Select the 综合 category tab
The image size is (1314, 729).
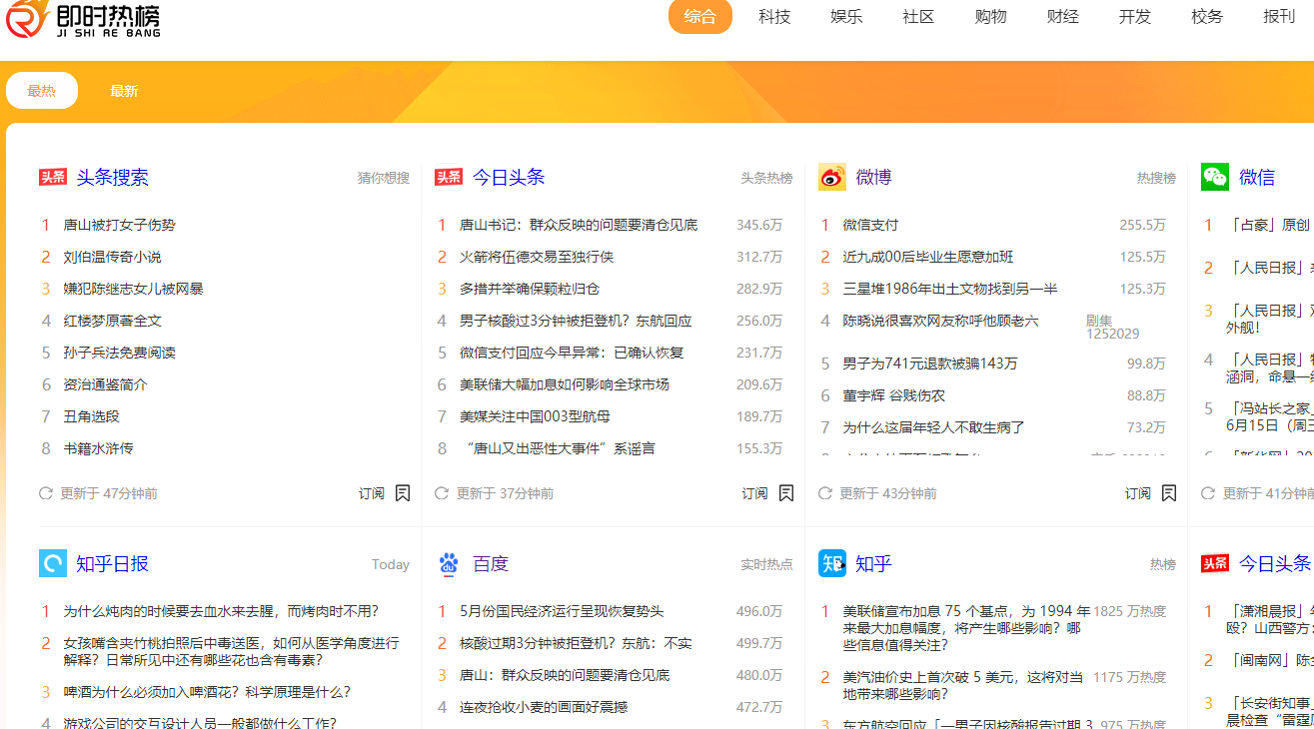pos(699,17)
